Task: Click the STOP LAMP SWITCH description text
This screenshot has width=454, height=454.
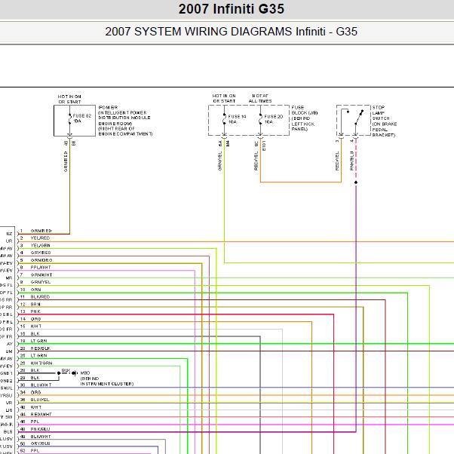Action: click(384, 121)
